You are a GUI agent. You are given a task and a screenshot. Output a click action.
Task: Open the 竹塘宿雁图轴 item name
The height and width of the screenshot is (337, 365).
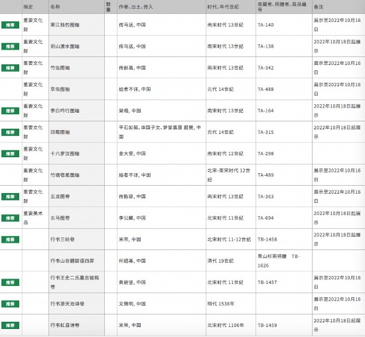tap(65, 175)
